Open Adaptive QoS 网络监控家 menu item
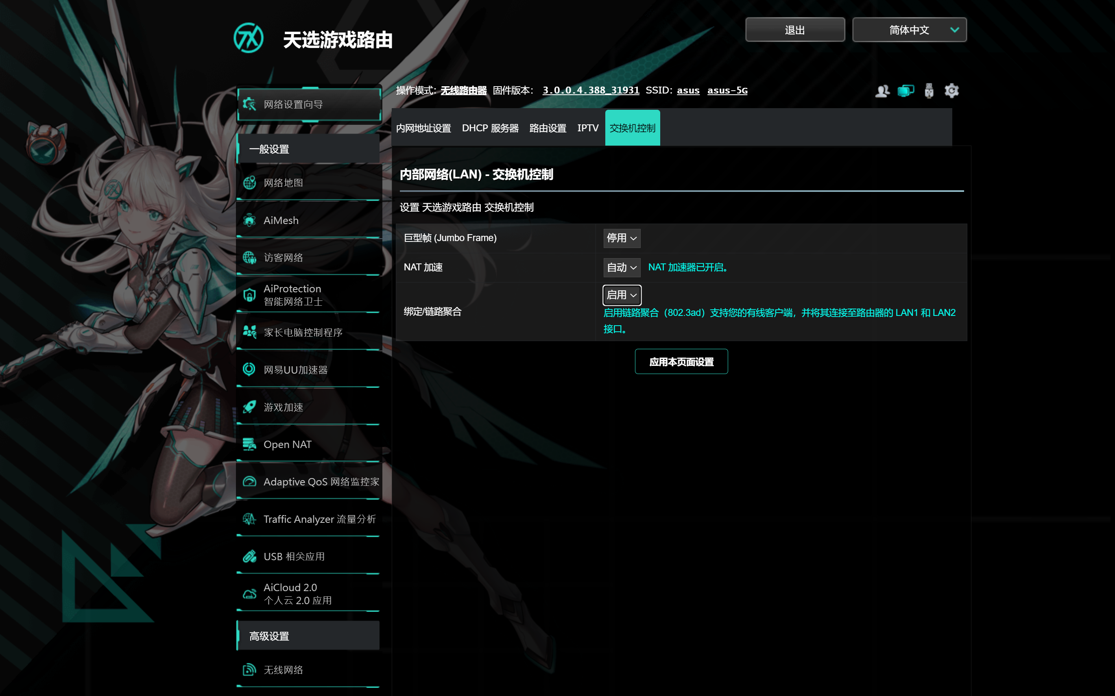1115x696 pixels. [308, 481]
